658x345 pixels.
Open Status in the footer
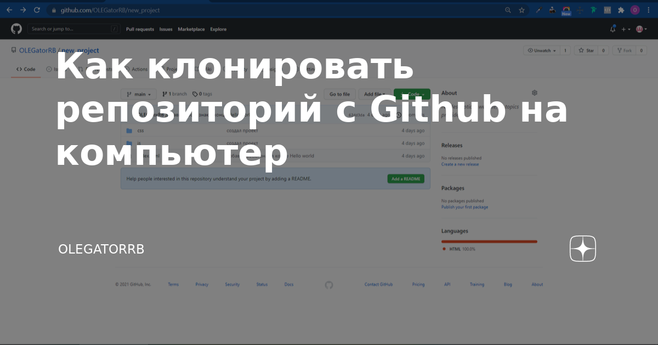262,285
